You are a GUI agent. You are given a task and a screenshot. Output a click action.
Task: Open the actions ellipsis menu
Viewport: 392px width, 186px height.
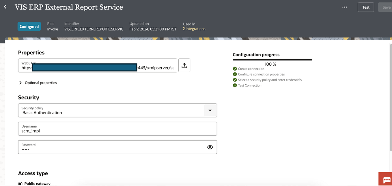point(344,7)
